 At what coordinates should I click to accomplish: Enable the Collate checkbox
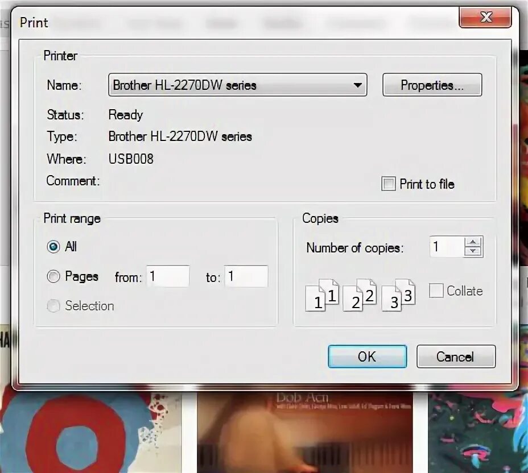(x=436, y=291)
